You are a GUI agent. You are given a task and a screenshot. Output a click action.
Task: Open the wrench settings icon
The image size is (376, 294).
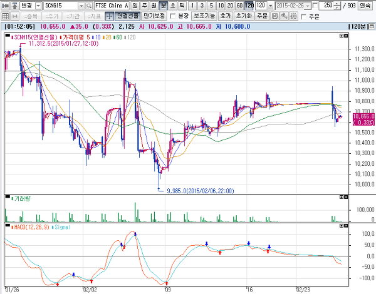[284, 16]
